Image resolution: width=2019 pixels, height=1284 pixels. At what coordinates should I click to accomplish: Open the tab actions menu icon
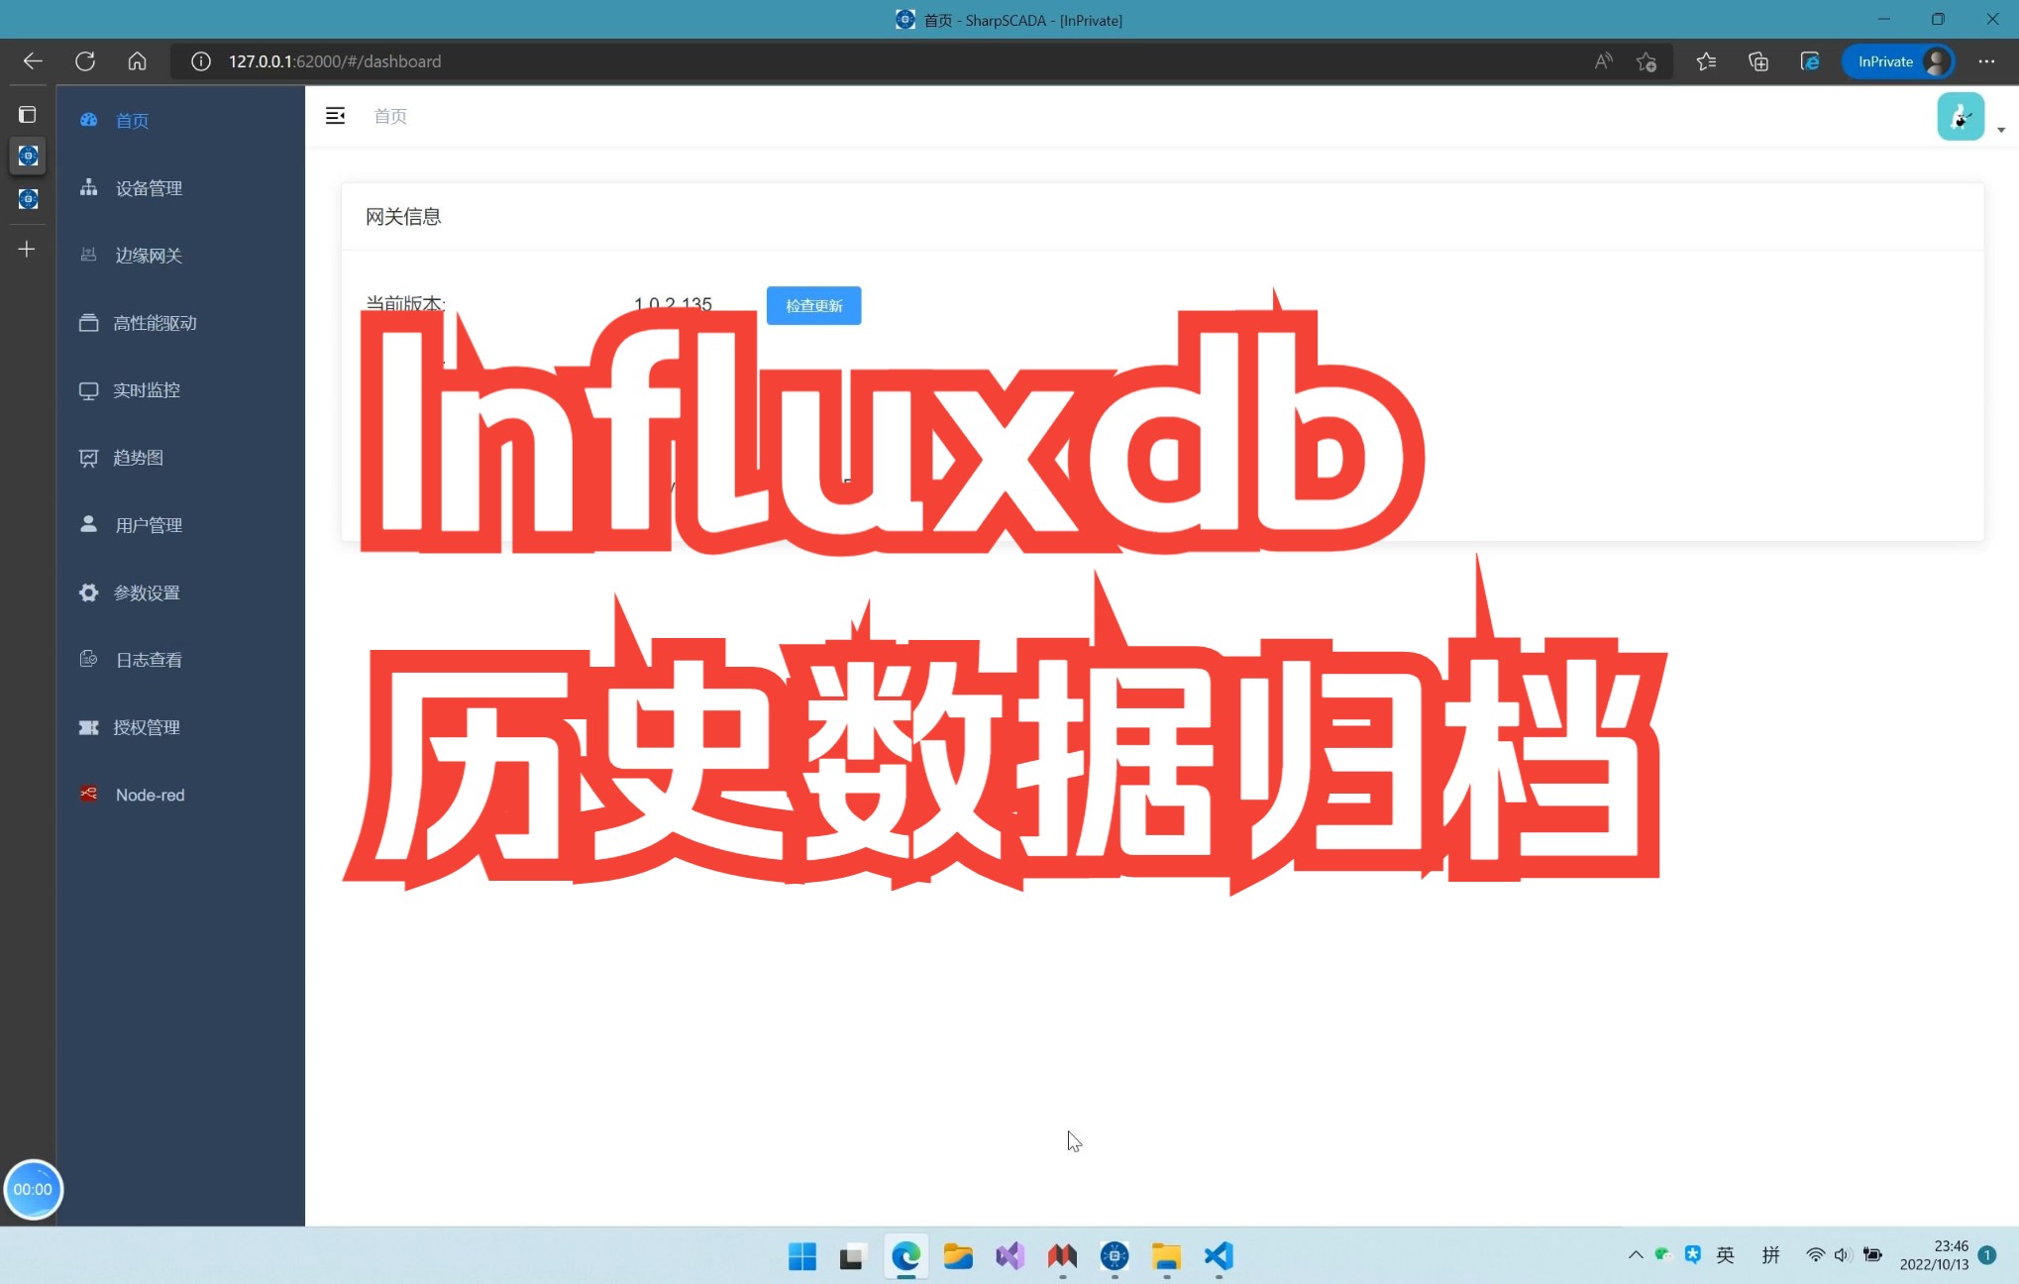27,115
